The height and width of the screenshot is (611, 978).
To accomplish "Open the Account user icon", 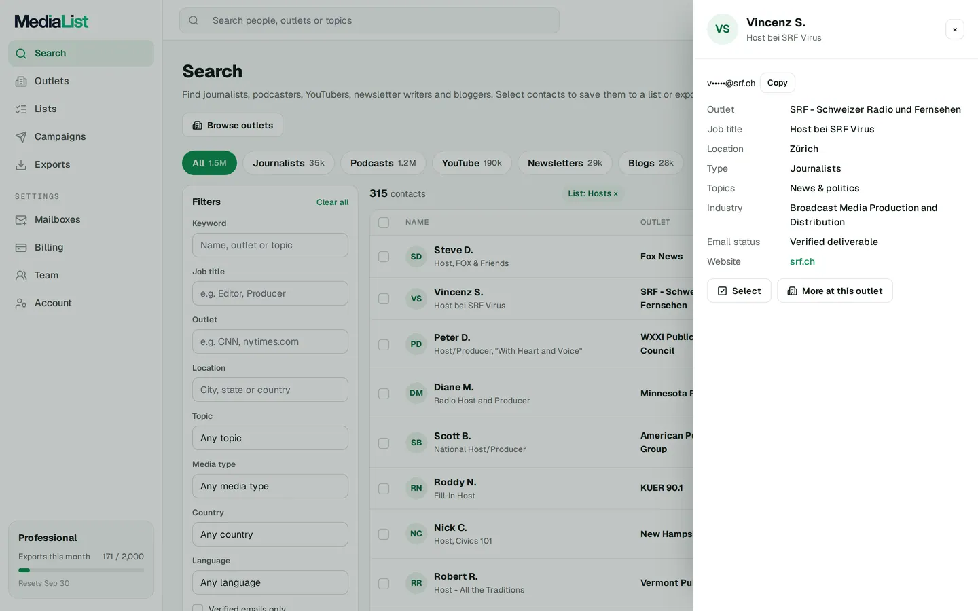I will (21, 303).
